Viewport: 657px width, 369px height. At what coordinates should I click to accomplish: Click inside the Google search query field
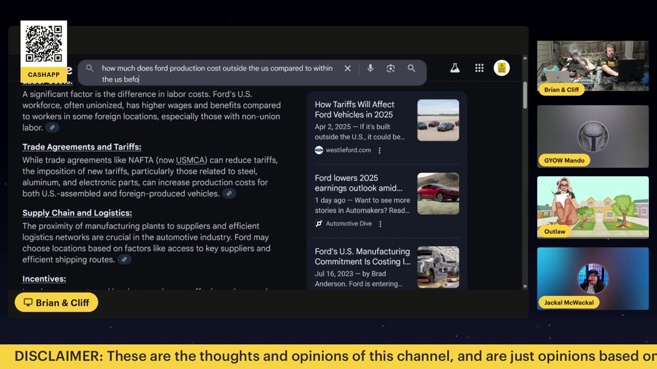pos(217,73)
